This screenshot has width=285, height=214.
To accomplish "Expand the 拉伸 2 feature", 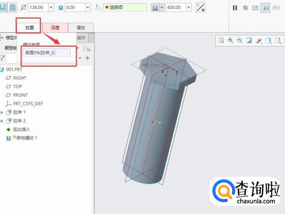I will pyautogui.click(x=2, y=121).
